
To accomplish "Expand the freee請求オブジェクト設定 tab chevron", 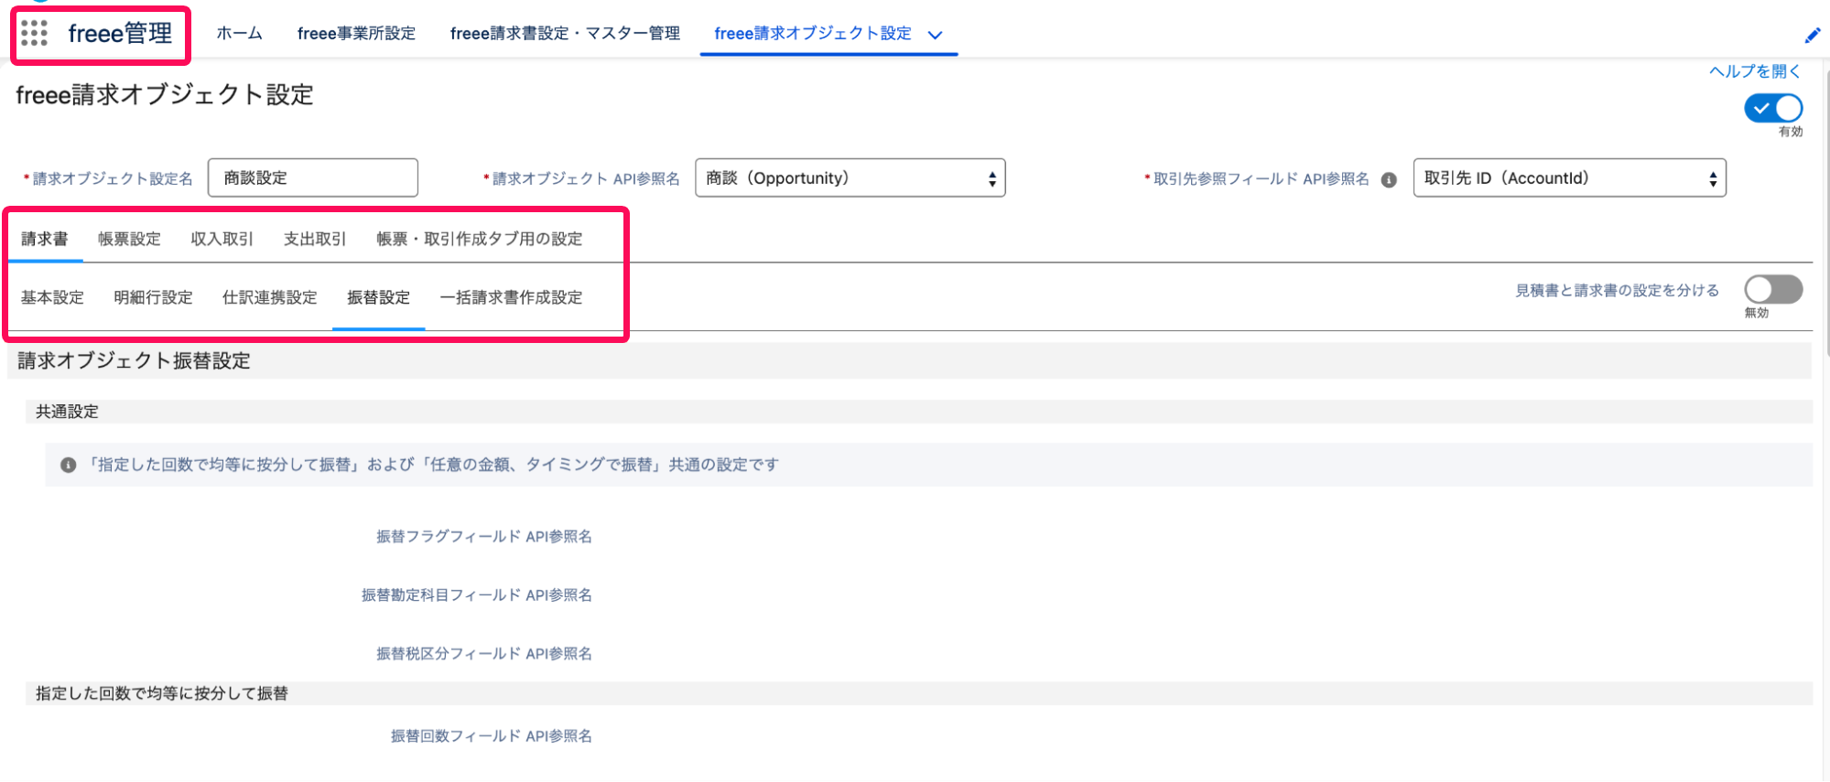I will tap(935, 35).
